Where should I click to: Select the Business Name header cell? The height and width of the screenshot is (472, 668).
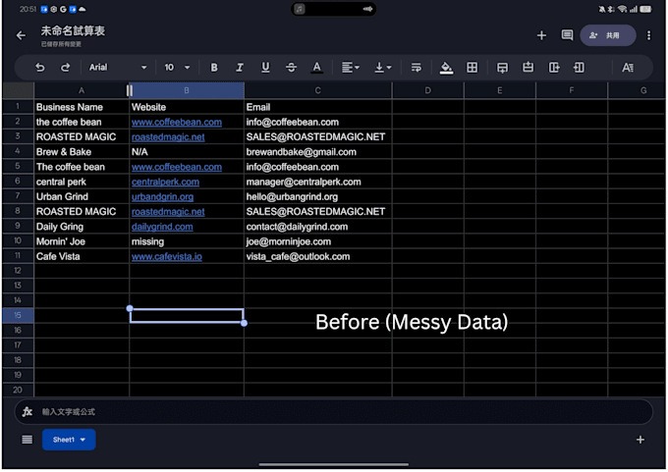tap(82, 107)
